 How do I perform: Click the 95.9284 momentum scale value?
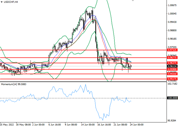click(172, 120)
